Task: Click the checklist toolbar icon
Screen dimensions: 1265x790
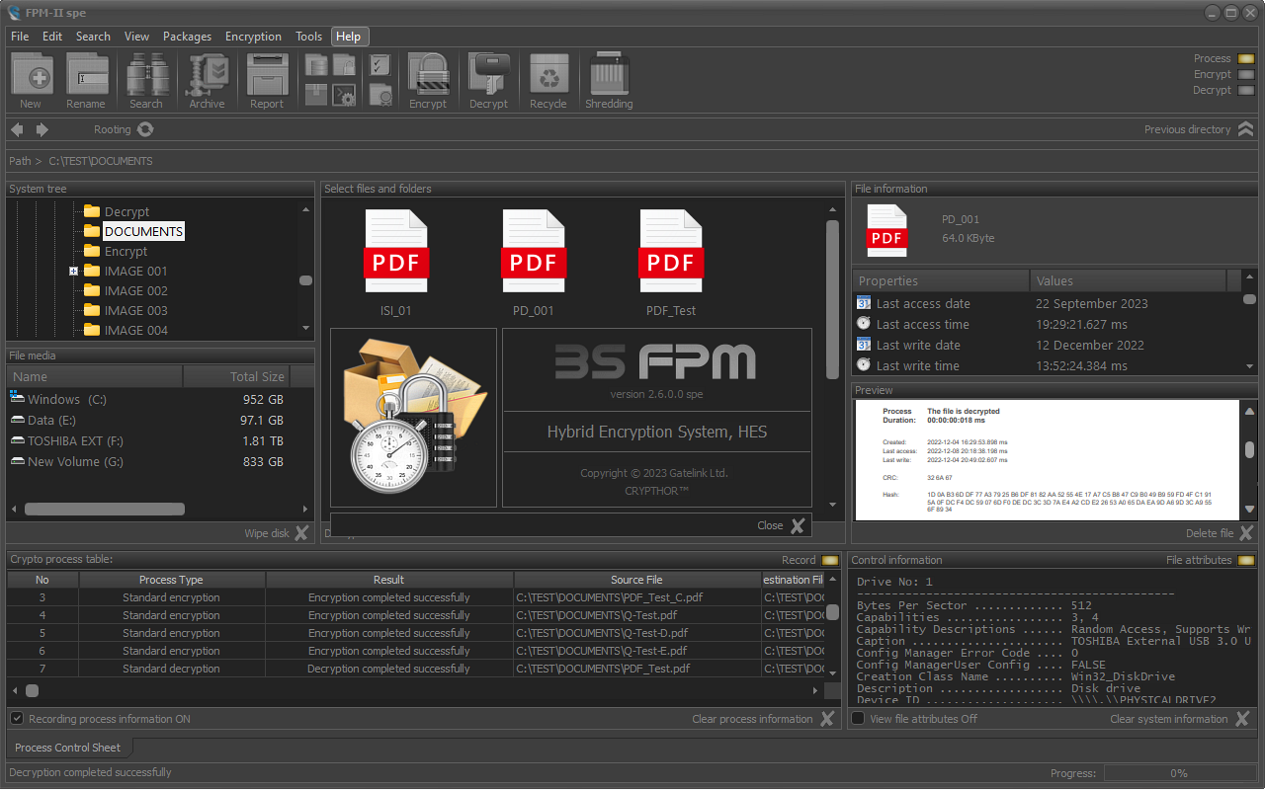Action: coord(380,65)
